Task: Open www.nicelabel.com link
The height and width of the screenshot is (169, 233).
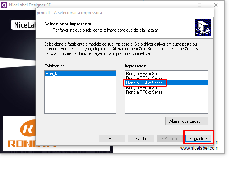Action: coord(199,148)
